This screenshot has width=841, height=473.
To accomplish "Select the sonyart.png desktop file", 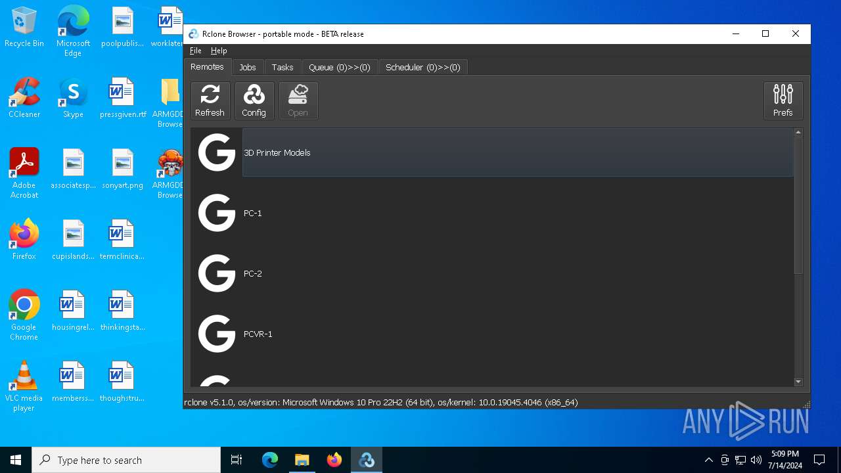I will [x=123, y=169].
